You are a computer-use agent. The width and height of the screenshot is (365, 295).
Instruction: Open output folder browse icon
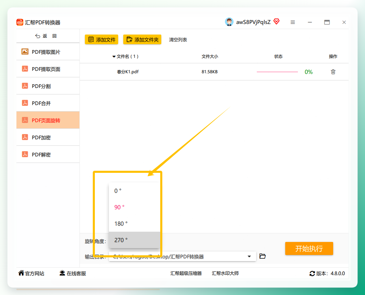263,256
